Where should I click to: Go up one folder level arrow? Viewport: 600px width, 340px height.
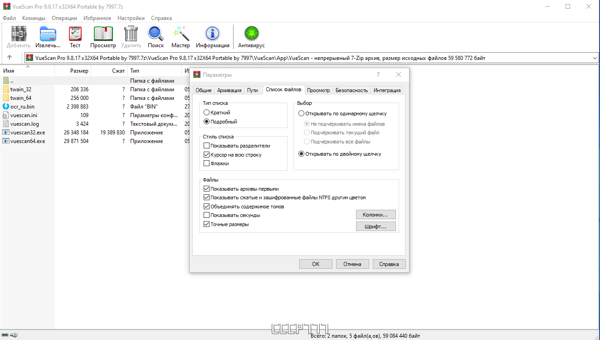pyautogui.click(x=10, y=58)
